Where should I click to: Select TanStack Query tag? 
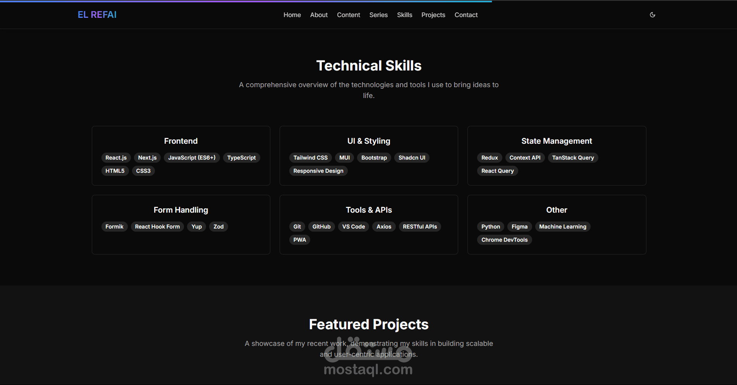573,158
